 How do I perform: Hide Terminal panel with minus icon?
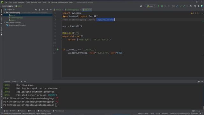pos(202,82)
